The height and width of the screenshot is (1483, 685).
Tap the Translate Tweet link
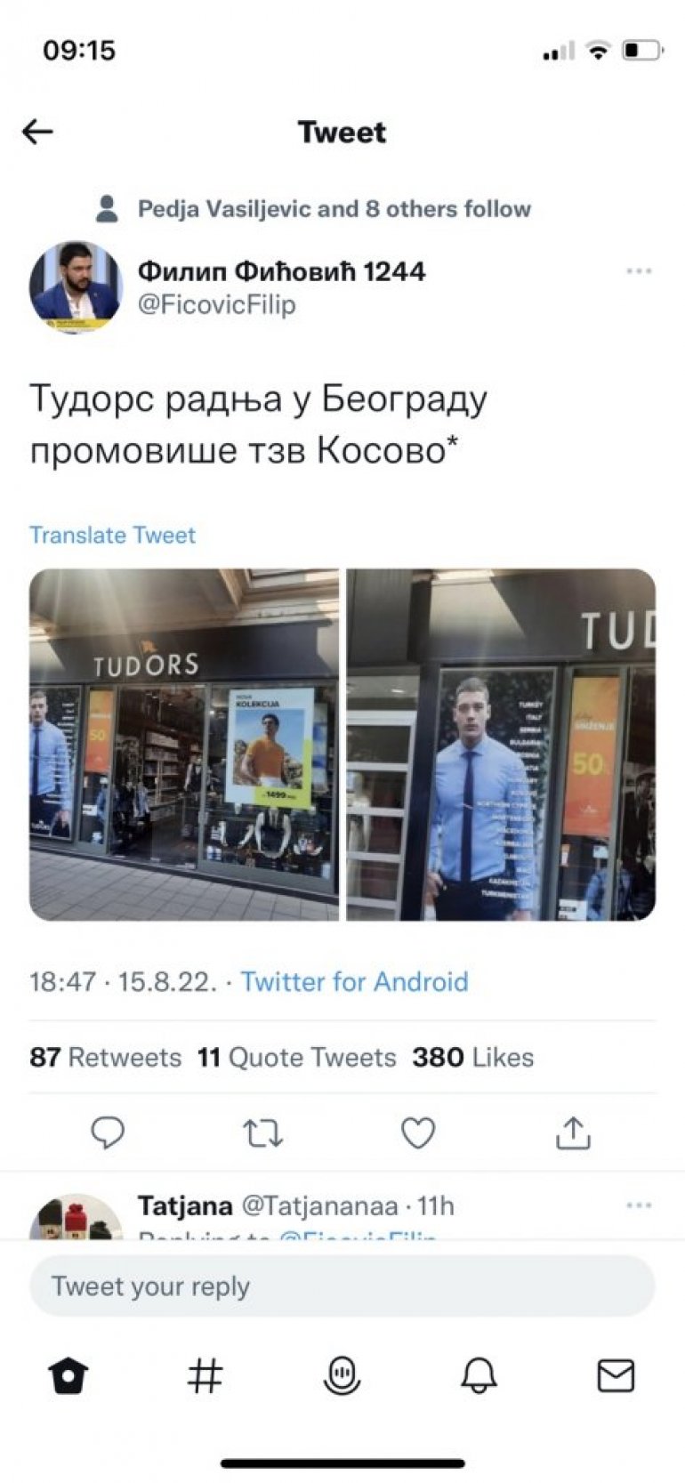point(112,535)
